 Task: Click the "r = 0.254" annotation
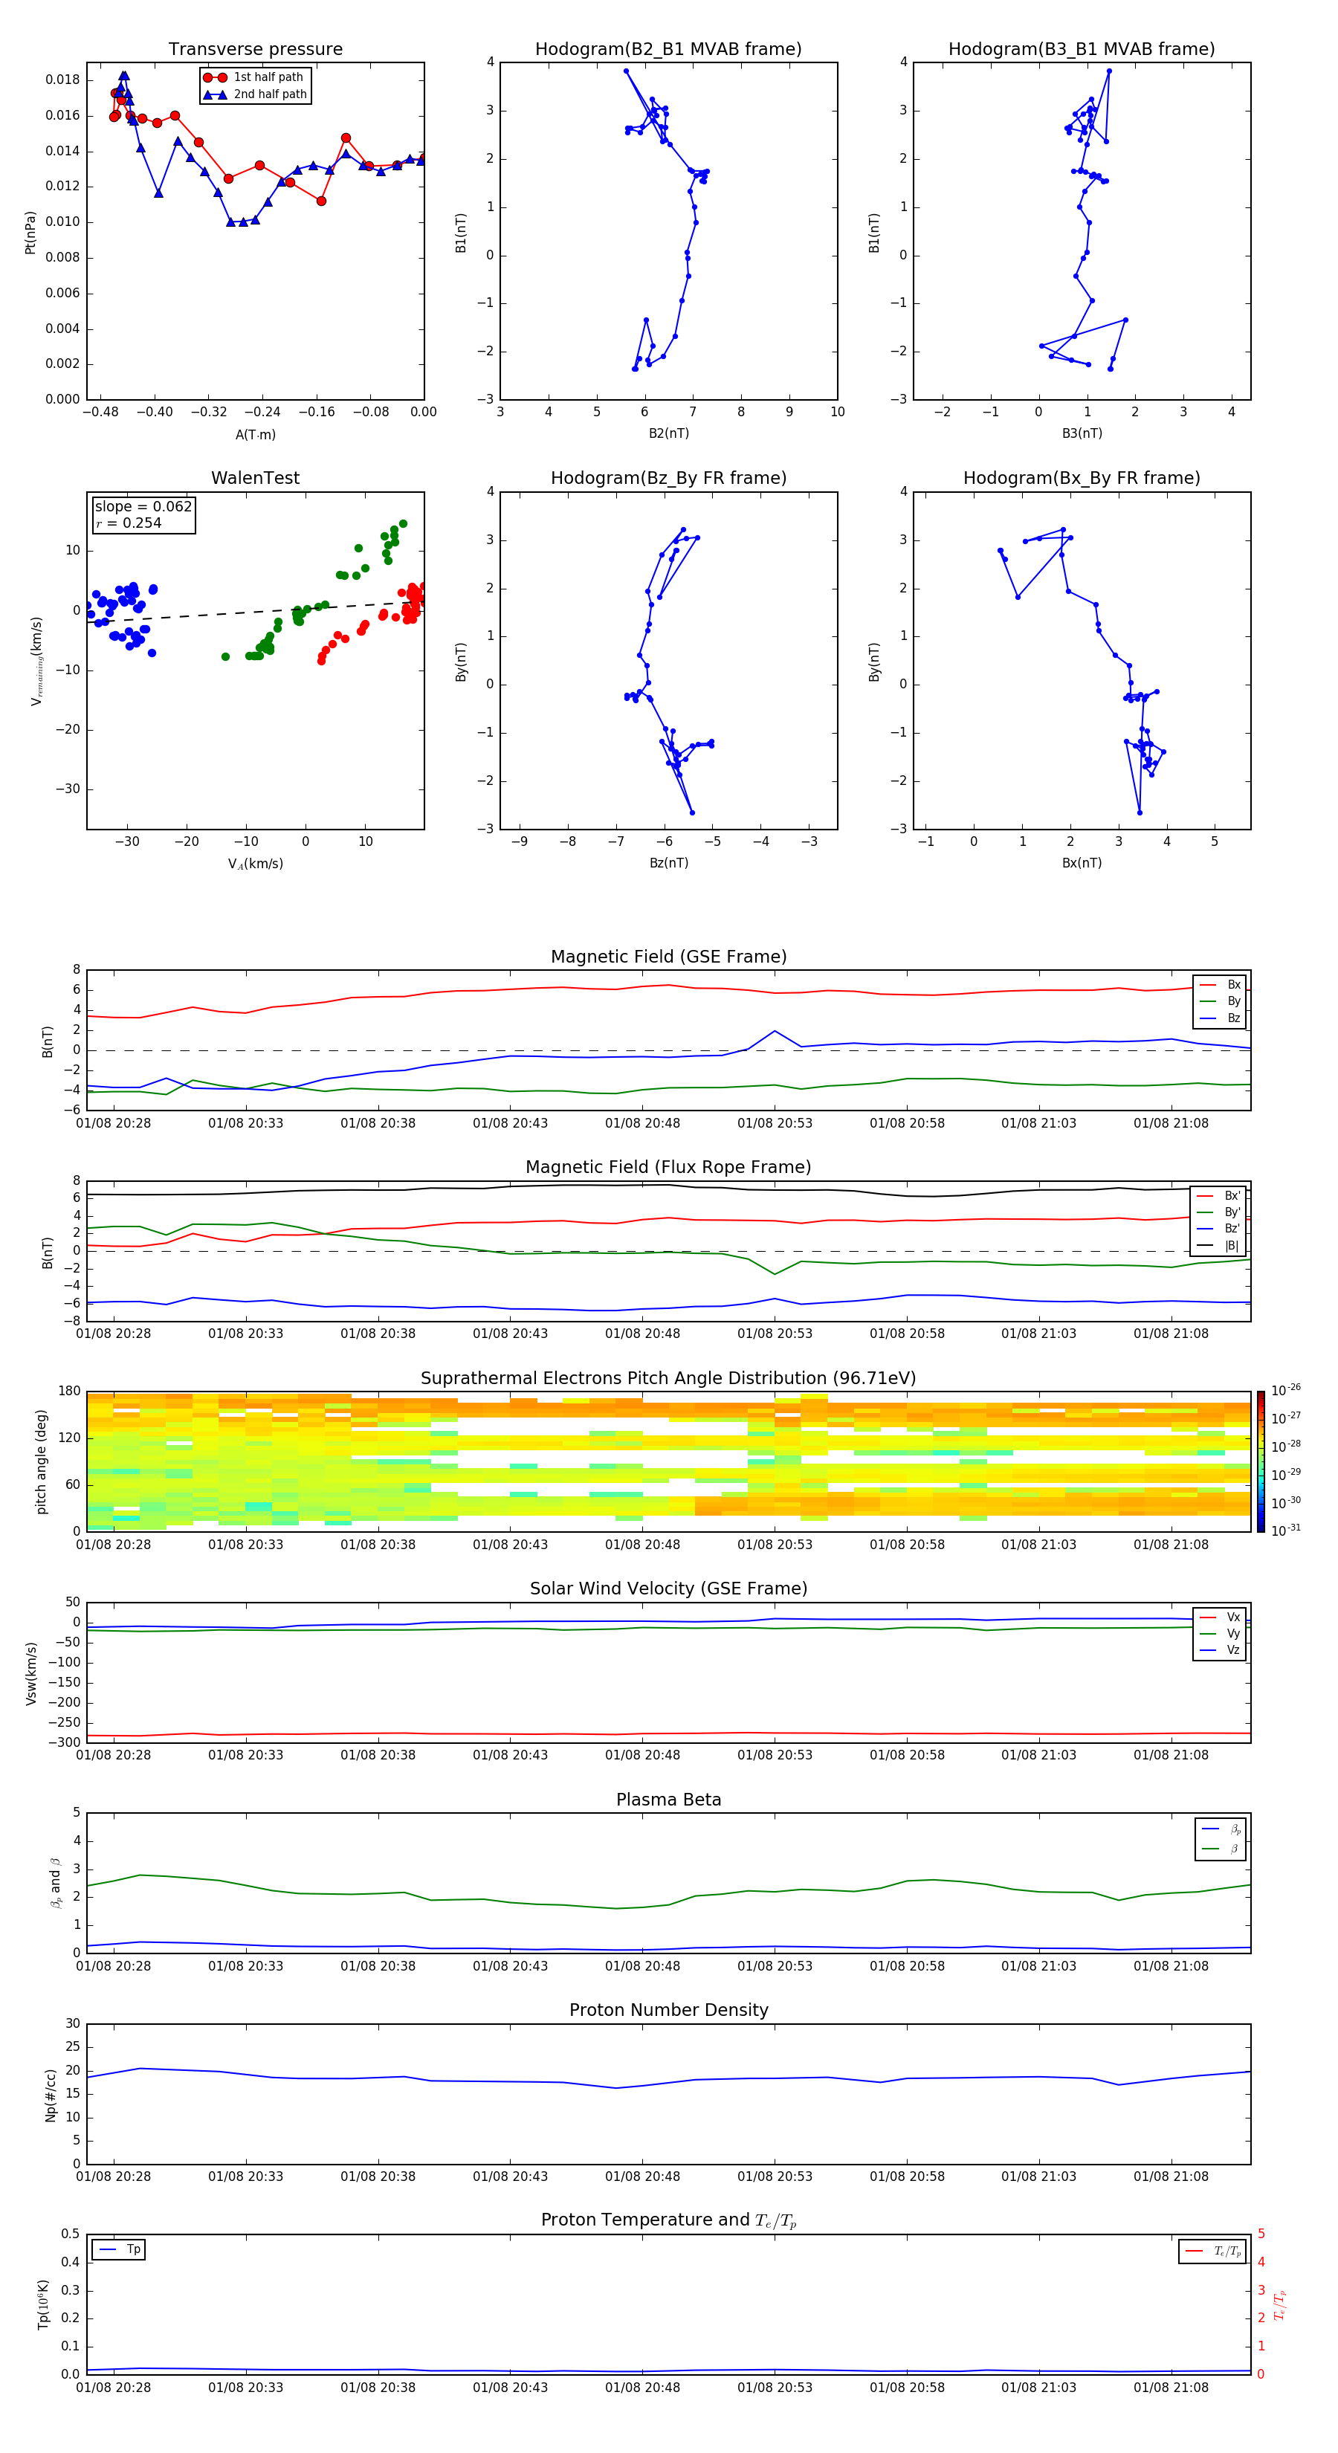click(129, 523)
